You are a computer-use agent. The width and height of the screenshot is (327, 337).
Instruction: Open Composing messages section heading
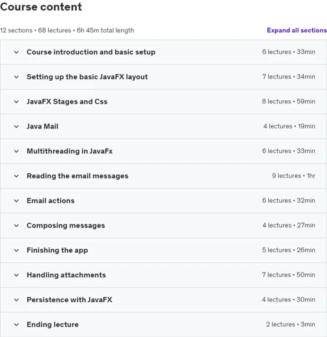click(x=66, y=225)
